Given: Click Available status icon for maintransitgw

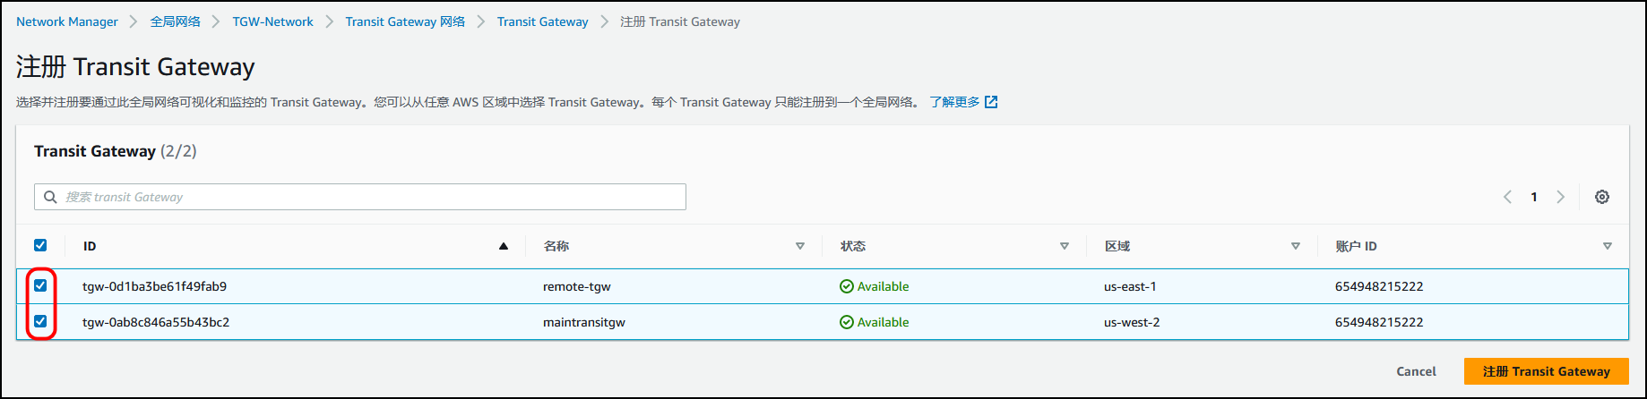Looking at the screenshot, I should [x=846, y=322].
